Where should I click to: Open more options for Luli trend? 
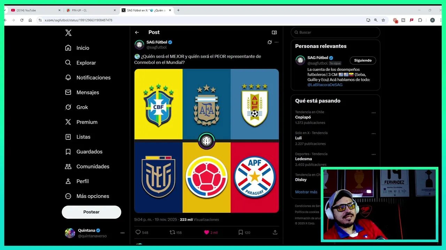coord(374,133)
